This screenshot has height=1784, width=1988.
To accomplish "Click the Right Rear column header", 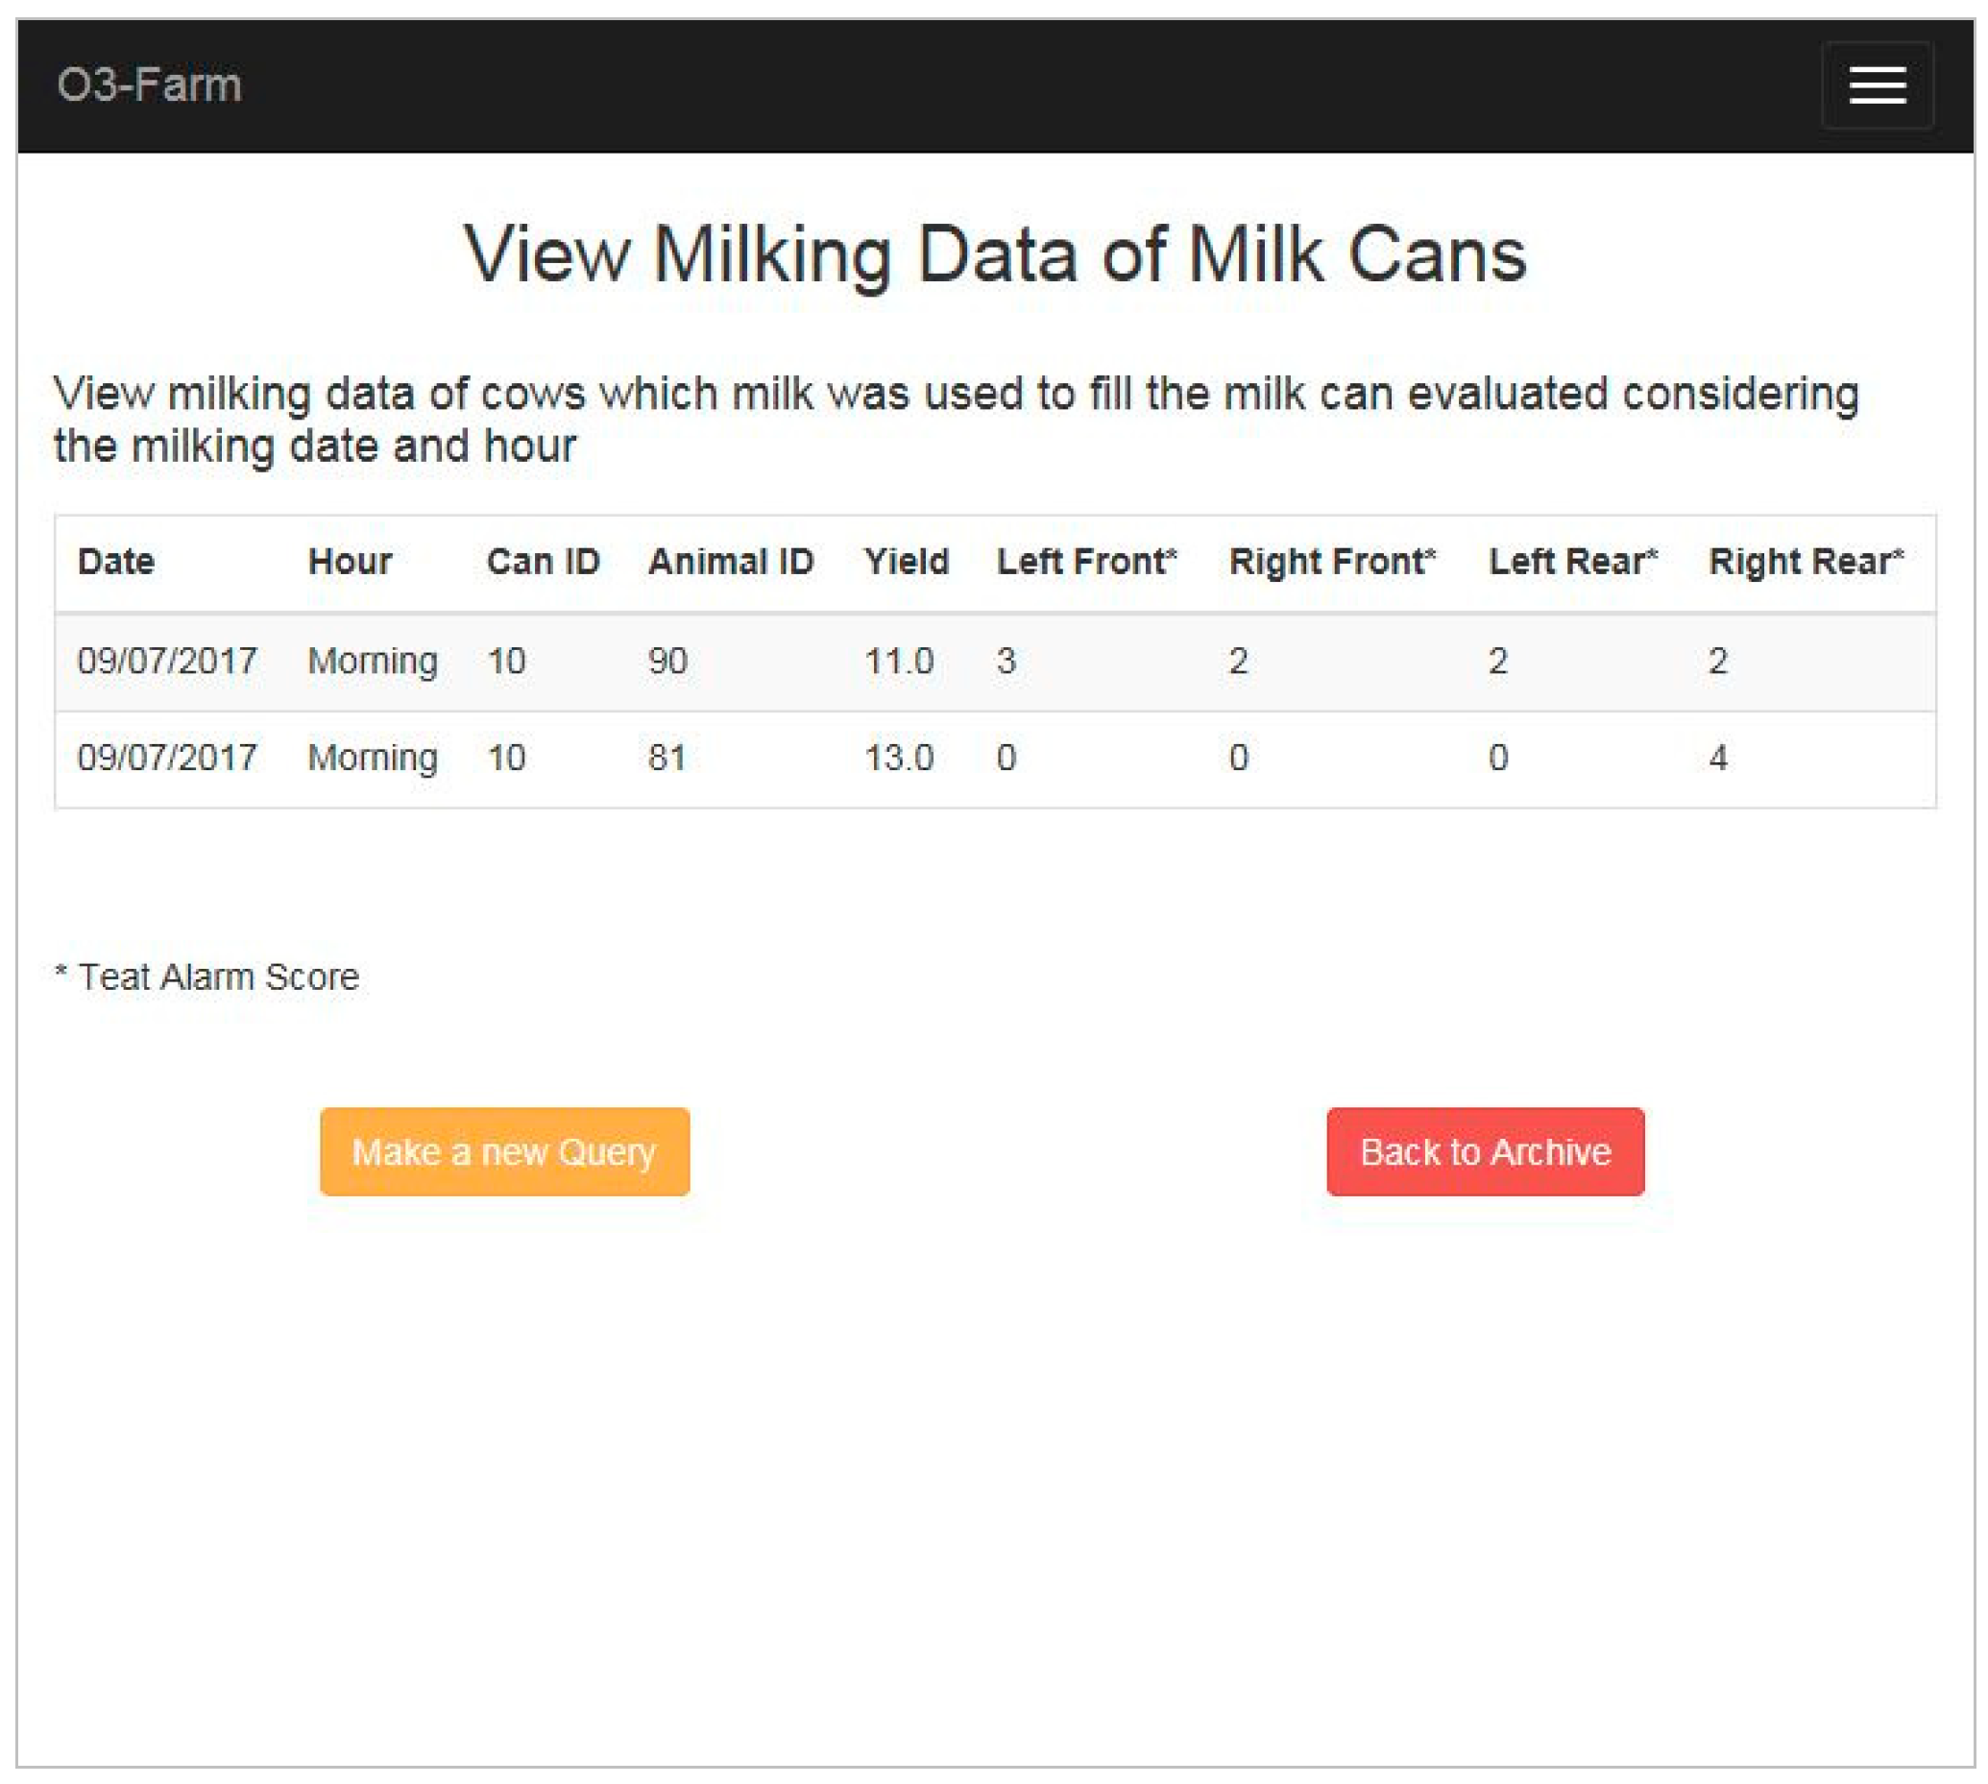I will coord(1806,562).
